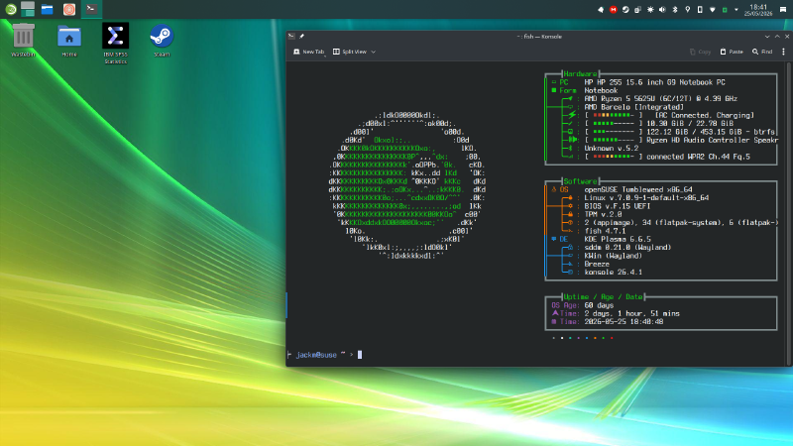793x446 pixels.
Task: Click 'HP HP 255 15.6 inch G9 Notebook PC' text
Action: [x=654, y=82]
